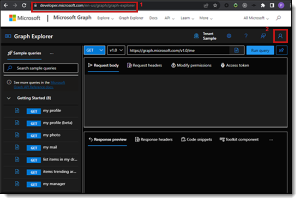Viewport: 300px width, 202px height.
Task: Click doc icon beside my profile
Action: (x=17, y=111)
